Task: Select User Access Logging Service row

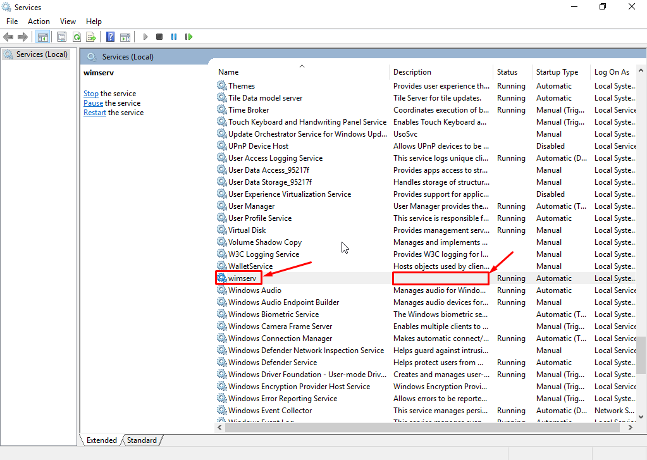Action: (426, 158)
